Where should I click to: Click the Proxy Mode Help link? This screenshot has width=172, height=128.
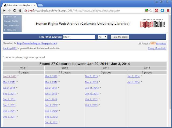157,48
